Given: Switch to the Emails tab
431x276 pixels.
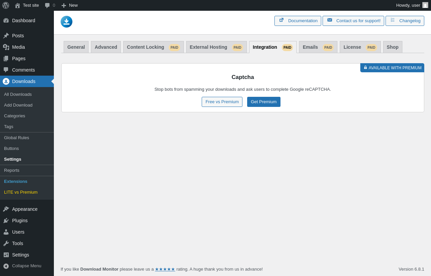Looking at the screenshot, I should tap(318, 47).
